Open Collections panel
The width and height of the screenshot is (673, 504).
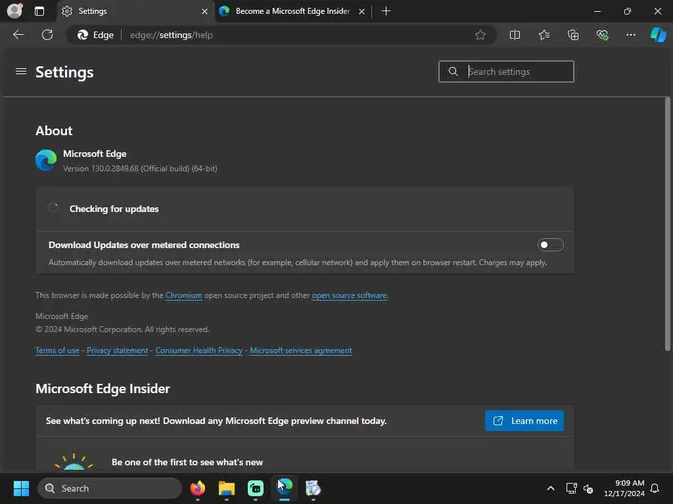573,35
